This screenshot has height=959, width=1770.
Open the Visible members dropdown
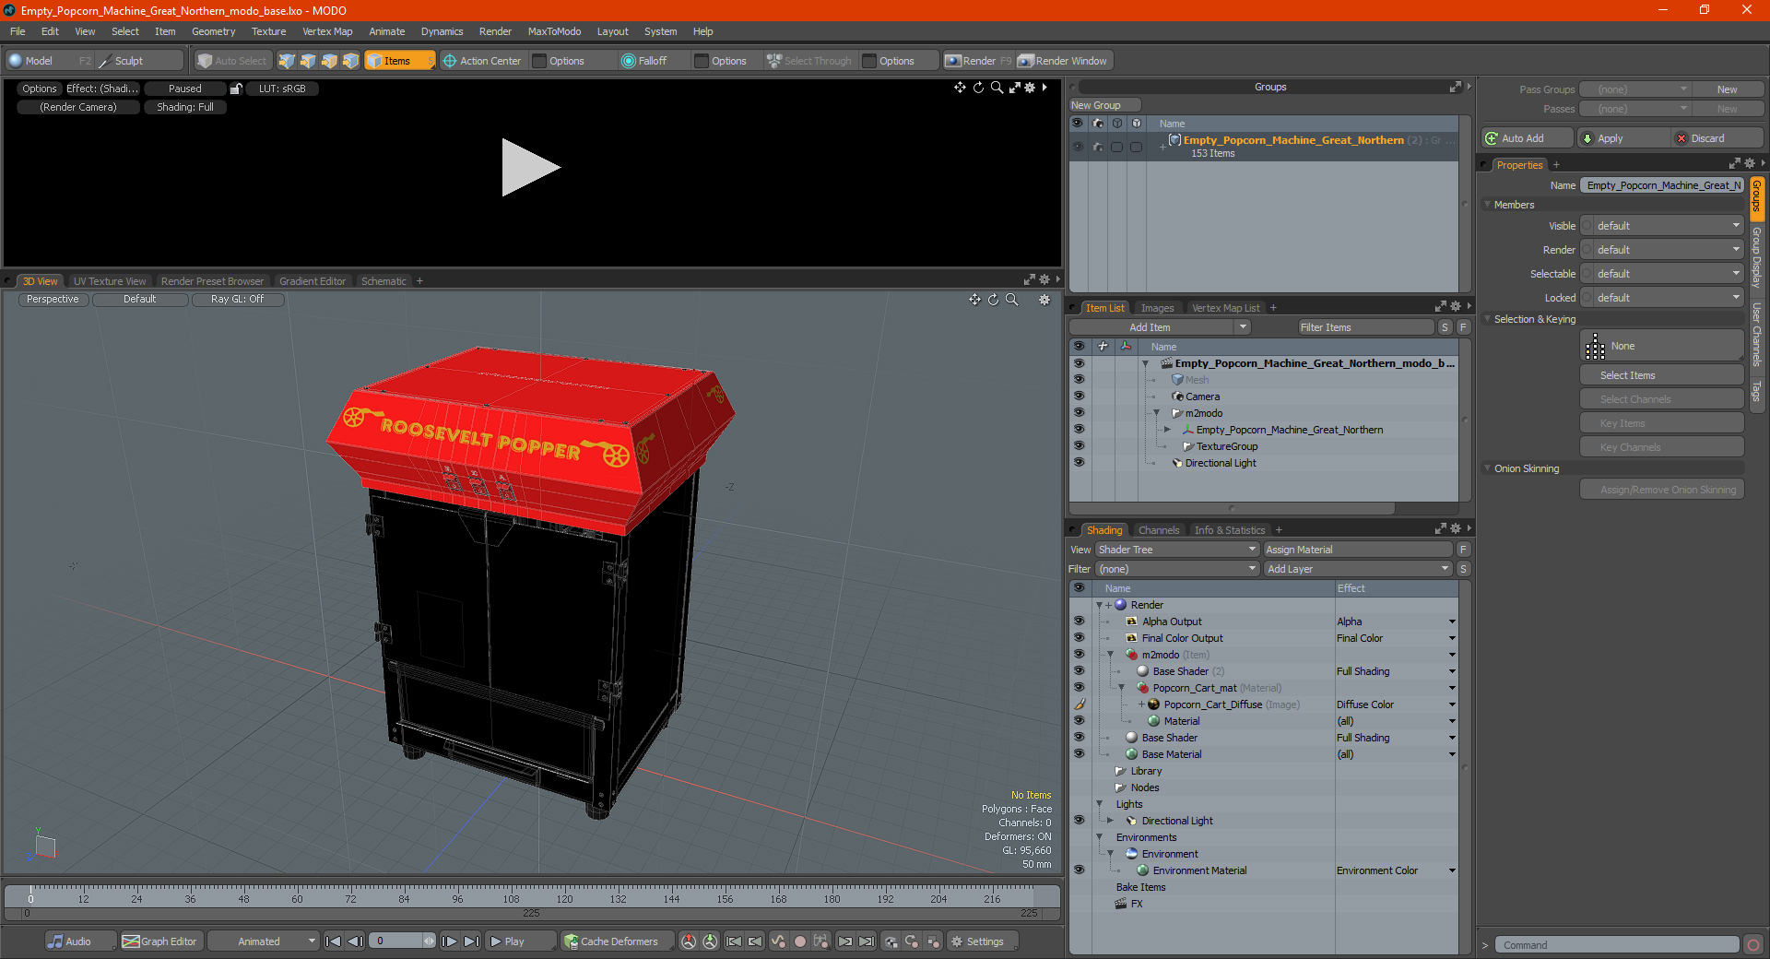tap(1662, 226)
